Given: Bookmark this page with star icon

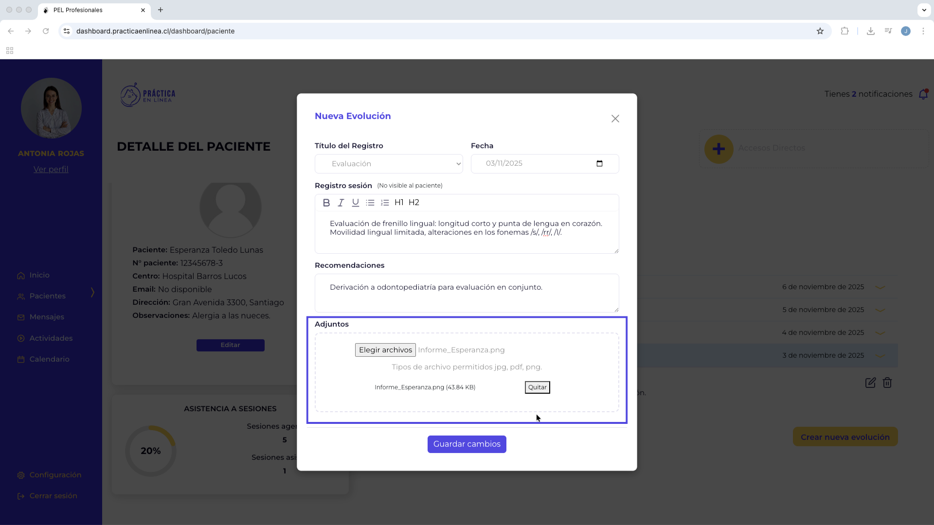Looking at the screenshot, I should click(x=820, y=31).
